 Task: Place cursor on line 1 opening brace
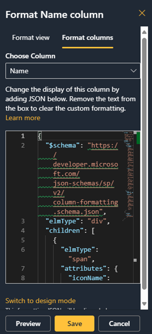[39, 136]
